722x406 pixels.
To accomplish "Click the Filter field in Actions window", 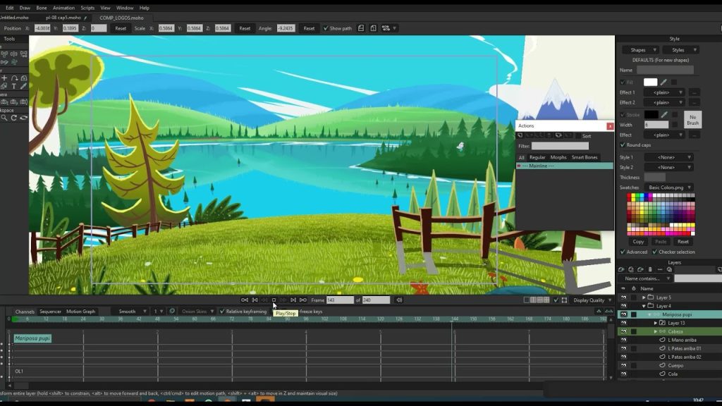I will (x=560, y=146).
